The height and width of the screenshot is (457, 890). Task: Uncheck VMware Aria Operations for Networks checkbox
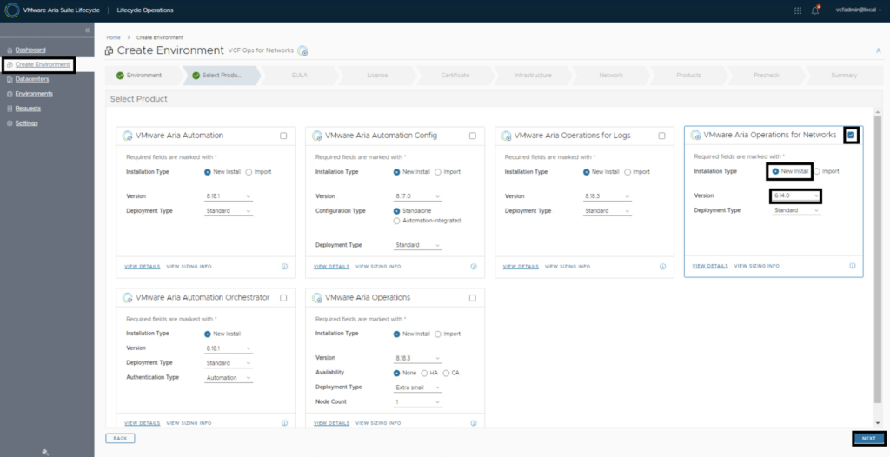click(852, 136)
